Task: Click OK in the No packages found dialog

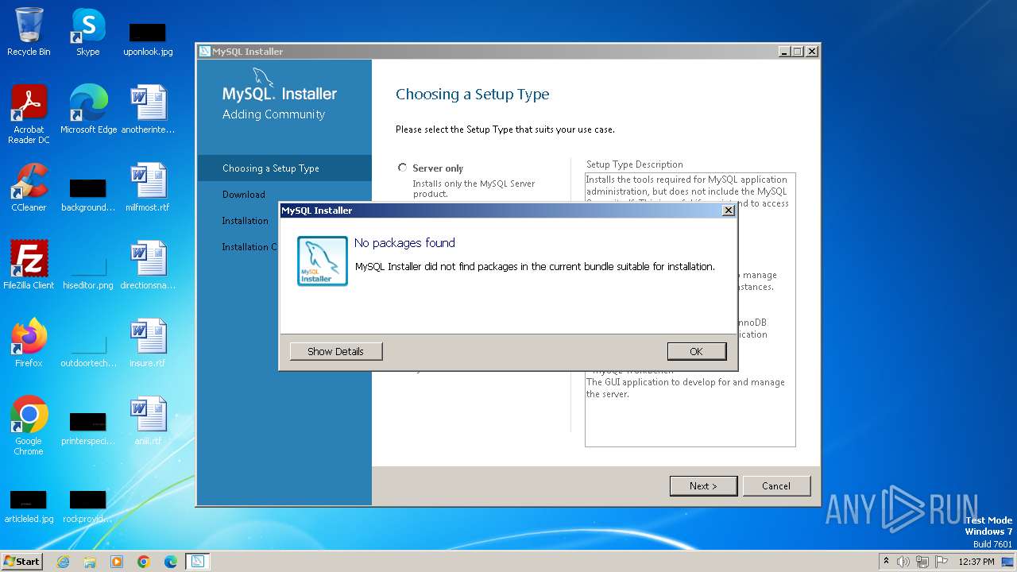Action: tap(696, 351)
